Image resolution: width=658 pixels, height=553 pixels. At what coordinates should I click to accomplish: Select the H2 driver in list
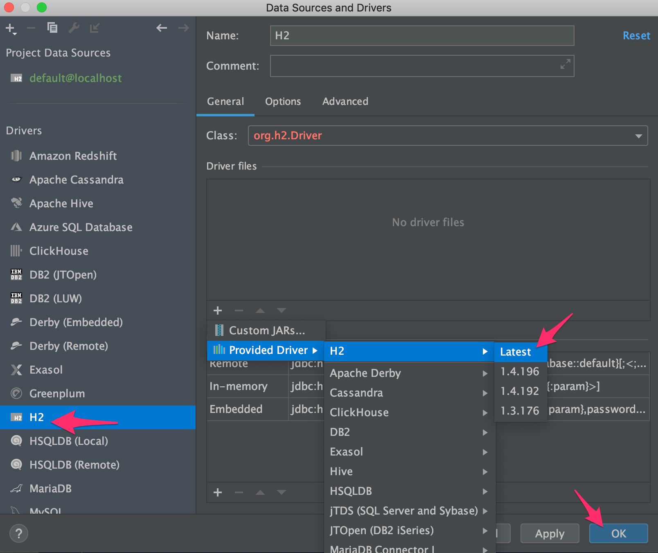98,417
